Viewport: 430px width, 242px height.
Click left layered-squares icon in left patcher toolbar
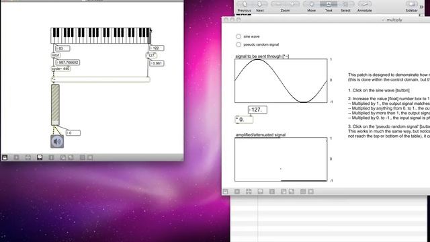point(62,157)
